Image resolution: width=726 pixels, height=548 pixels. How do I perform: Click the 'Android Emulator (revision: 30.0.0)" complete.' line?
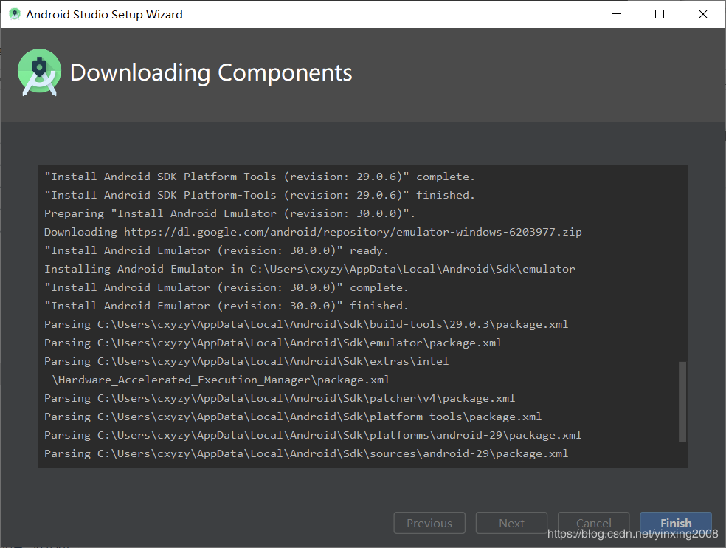coord(227,287)
